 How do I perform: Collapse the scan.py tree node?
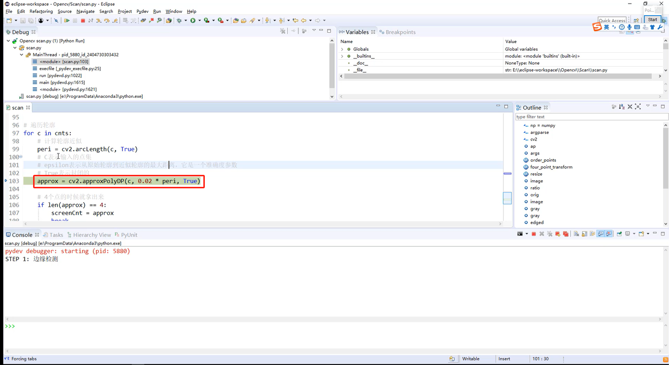pyautogui.click(x=15, y=48)
